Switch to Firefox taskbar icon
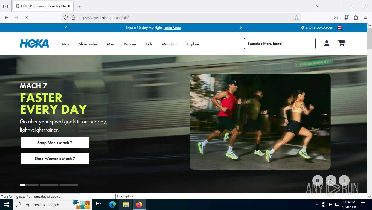 (x=139, y=205)
